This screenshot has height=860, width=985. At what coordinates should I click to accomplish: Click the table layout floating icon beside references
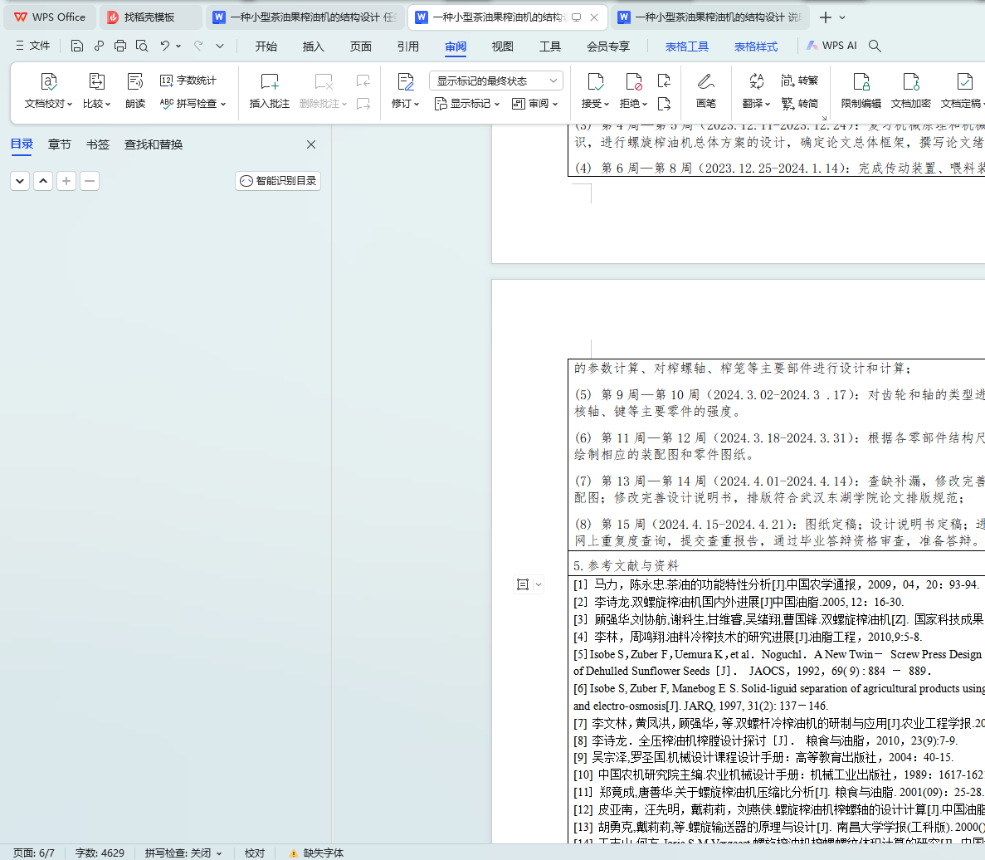point(523,585)
